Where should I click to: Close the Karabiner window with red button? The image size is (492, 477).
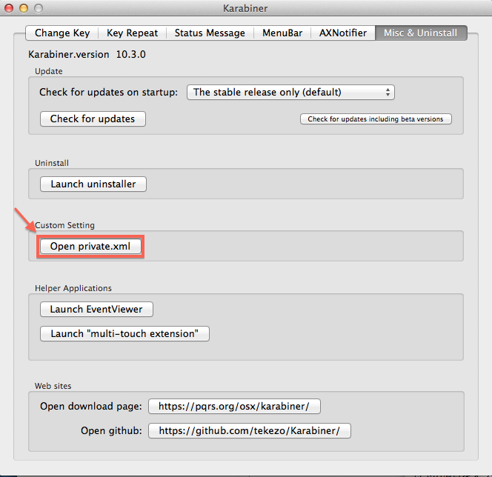click(9, 8)
